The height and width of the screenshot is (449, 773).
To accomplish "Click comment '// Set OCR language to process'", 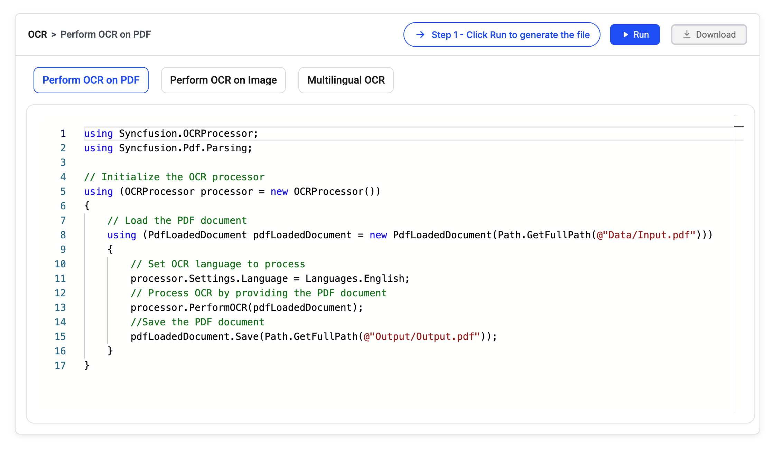I will pyautogui.click(x=218, y=264).
